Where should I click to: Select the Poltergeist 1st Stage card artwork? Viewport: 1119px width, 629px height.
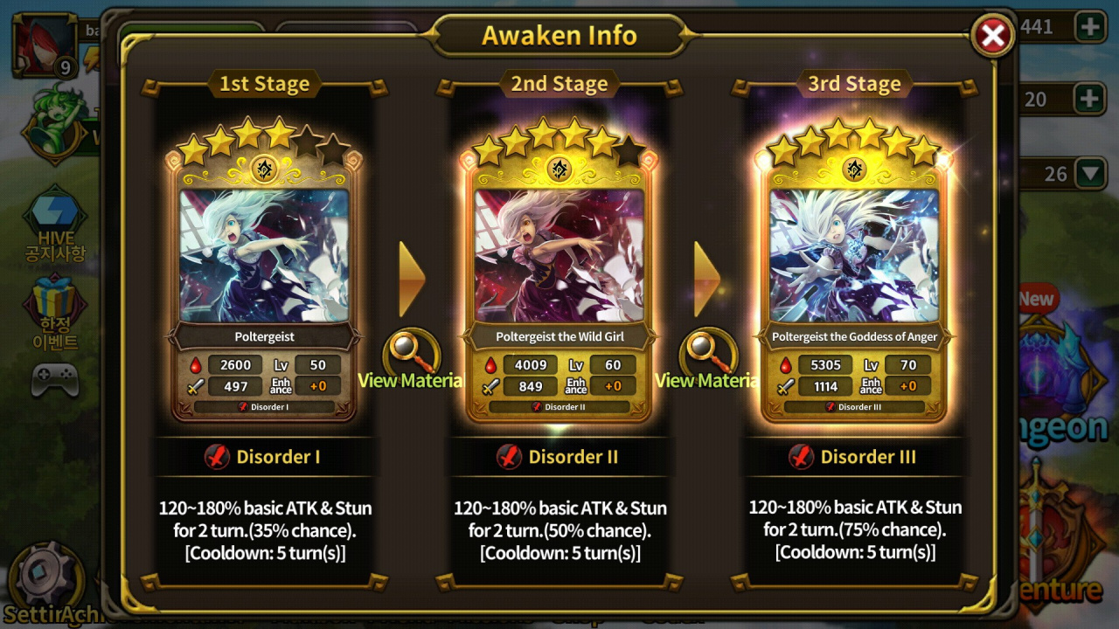tap(265, 256)
